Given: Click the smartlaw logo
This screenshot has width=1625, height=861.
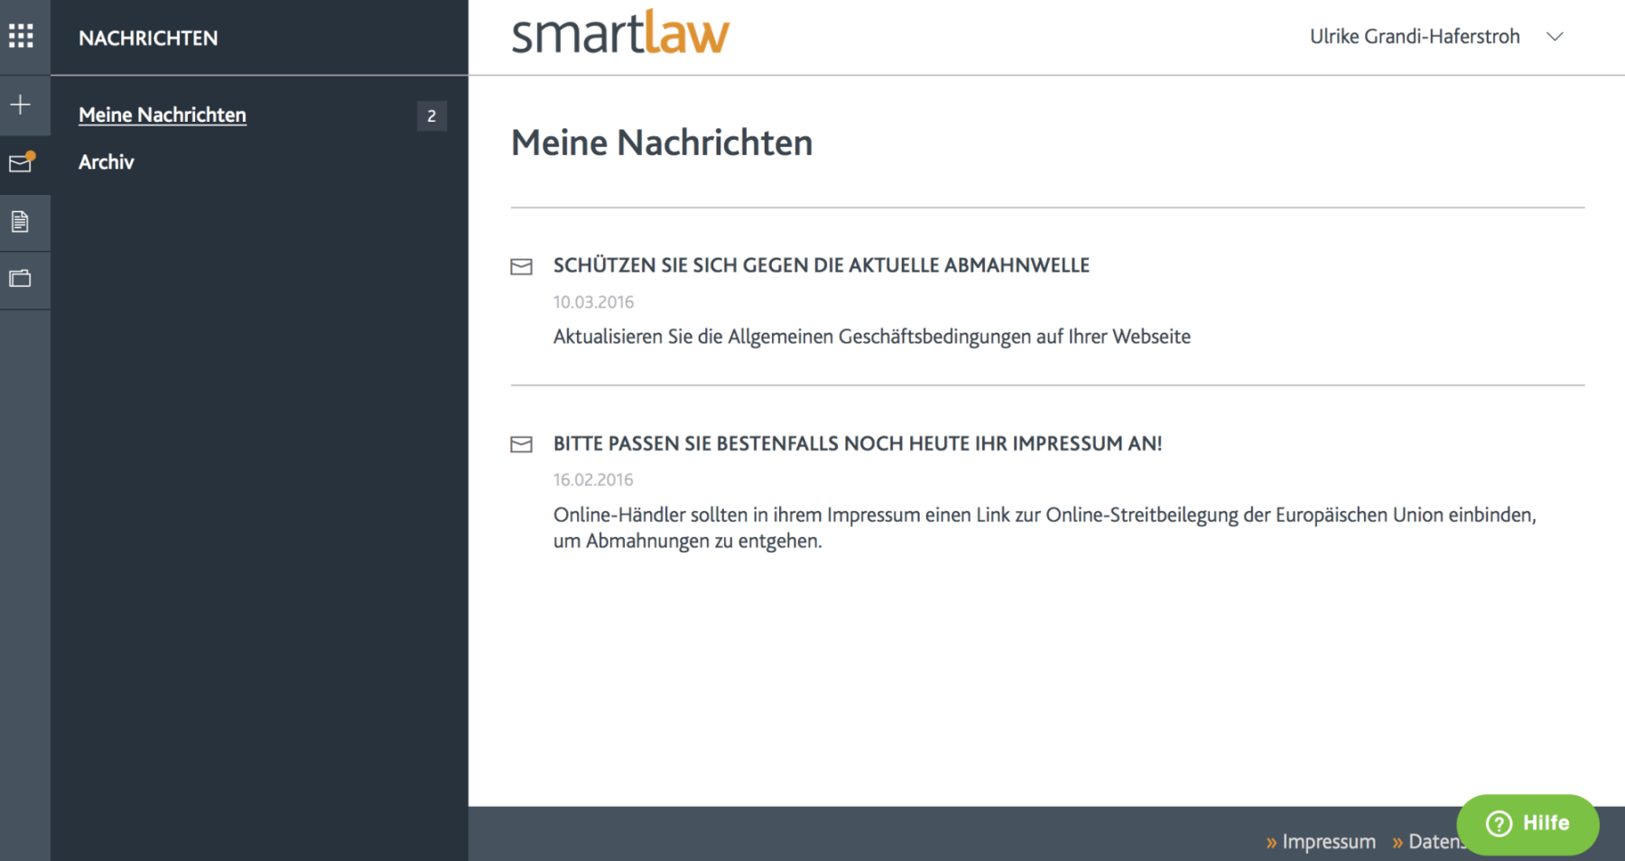Looking at the screenshot, I should [620, 34].
